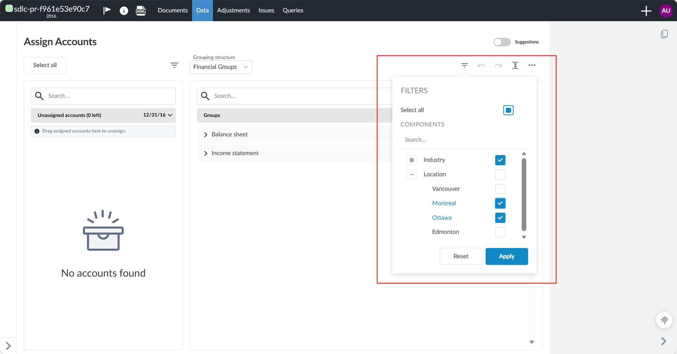Open the more options ellipsis menu

[532, 65]
